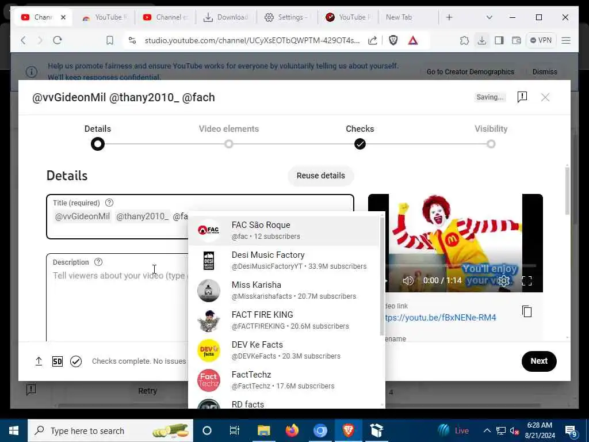The width and height of the screenshot is (589, 442).
Task: Send feedback icon in upload dialog header
Action: coord(522,97)
